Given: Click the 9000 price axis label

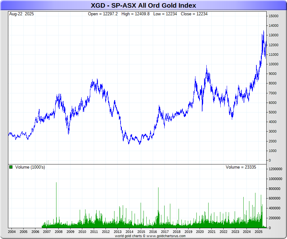Looking at the screenshot, I should coord(273,74).
